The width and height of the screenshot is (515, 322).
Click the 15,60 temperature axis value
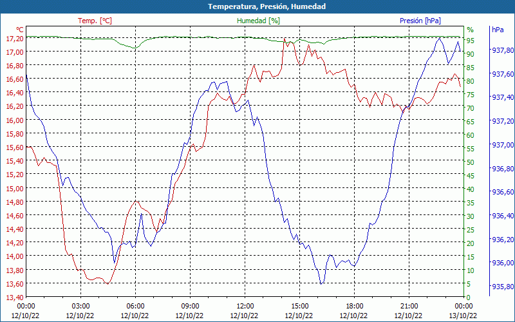coord(15,147)
